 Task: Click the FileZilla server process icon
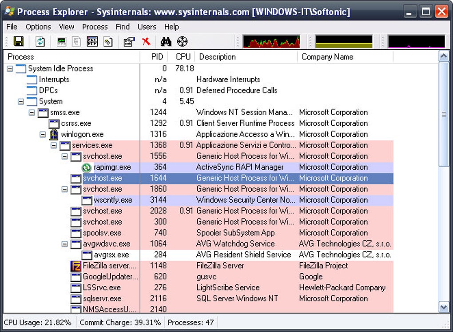[x=76, y=266]
